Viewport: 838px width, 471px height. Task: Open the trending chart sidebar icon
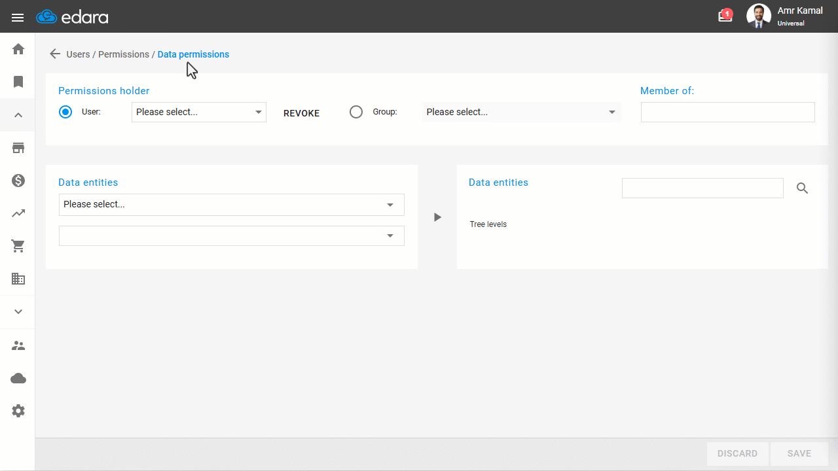[18, 213]
